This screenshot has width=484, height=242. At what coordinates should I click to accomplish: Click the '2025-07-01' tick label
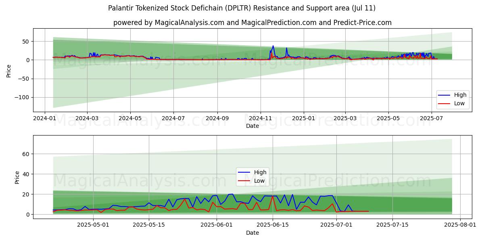click(x=336, y=225)
